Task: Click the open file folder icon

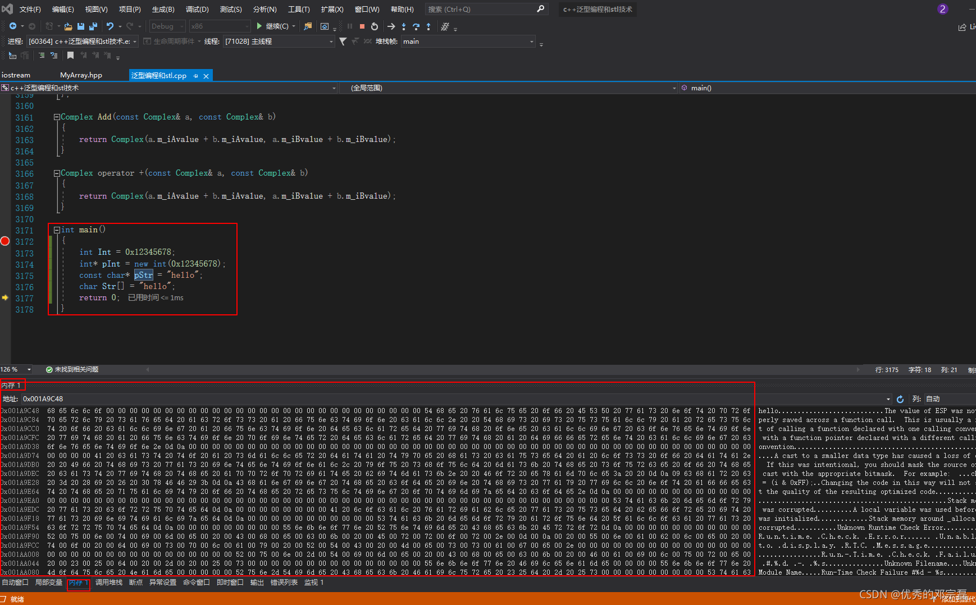Action: point(68,26)
